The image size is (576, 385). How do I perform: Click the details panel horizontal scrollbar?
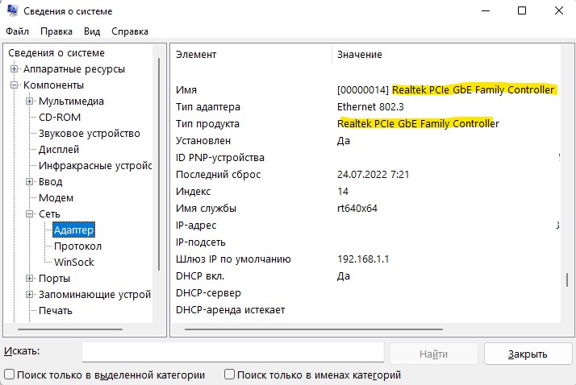coord(313,329)
